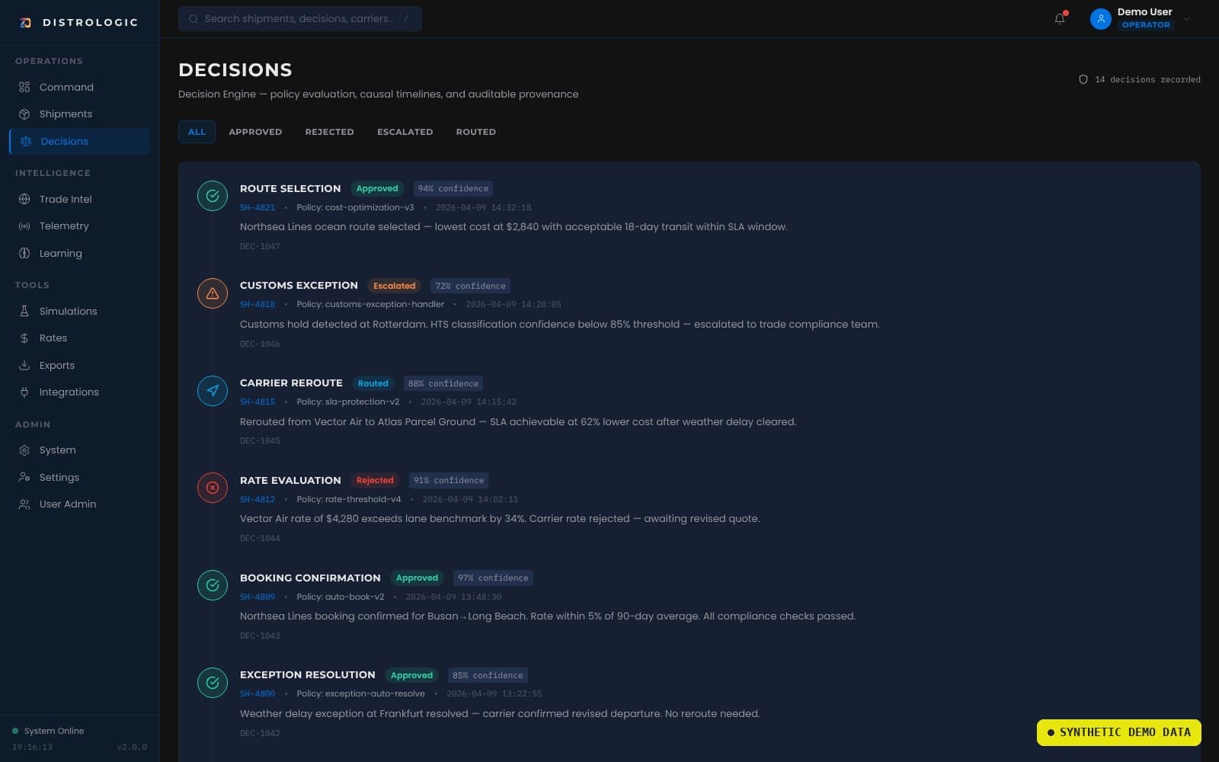Image resolution: width=1219 pixels, height=762 pixels.
Task: Open Learning brain icon
Action: click(24, 253)
